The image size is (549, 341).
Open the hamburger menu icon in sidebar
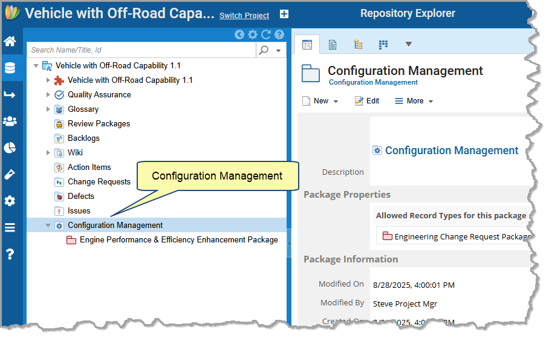coord(10,227)
